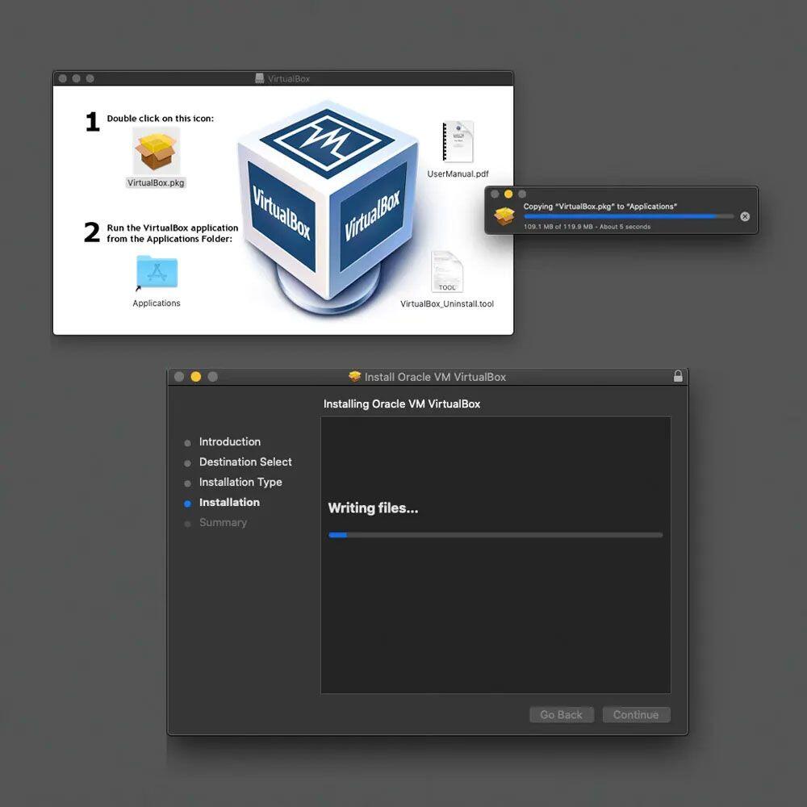Click the UserManual.pdf file name label
This screenshot has height=807, width=807.
458,174
